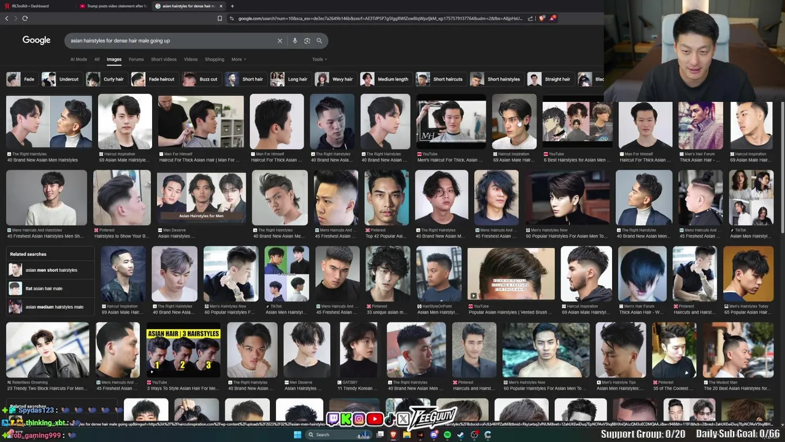Filter images by the Undercut chip
785x442 pixels.
tap(61, 79)
